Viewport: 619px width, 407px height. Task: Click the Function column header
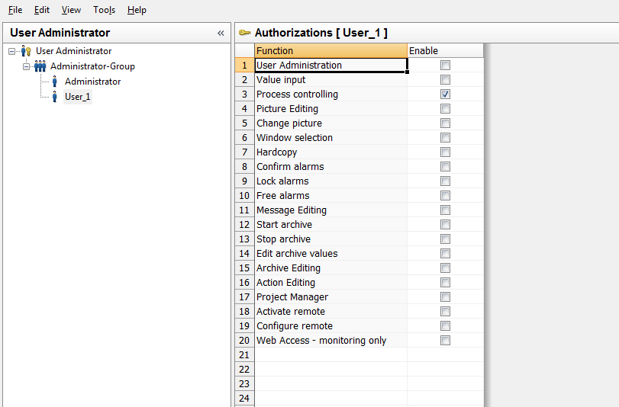(x=330, y=51)
